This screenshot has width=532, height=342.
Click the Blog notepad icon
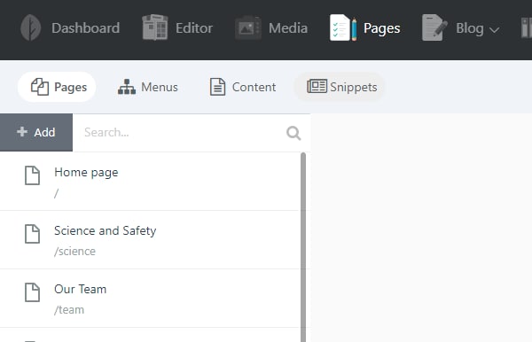pyautogui.click(x=434, y=27)
